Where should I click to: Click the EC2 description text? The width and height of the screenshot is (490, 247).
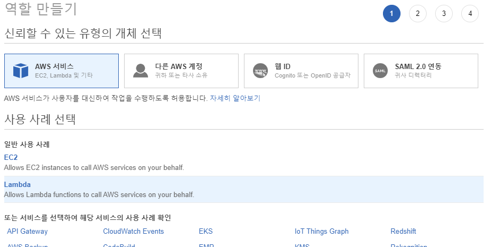(x=94, y=167)
